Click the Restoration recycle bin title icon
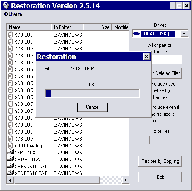This screenshot has height=191, width=192. (6, 6)
